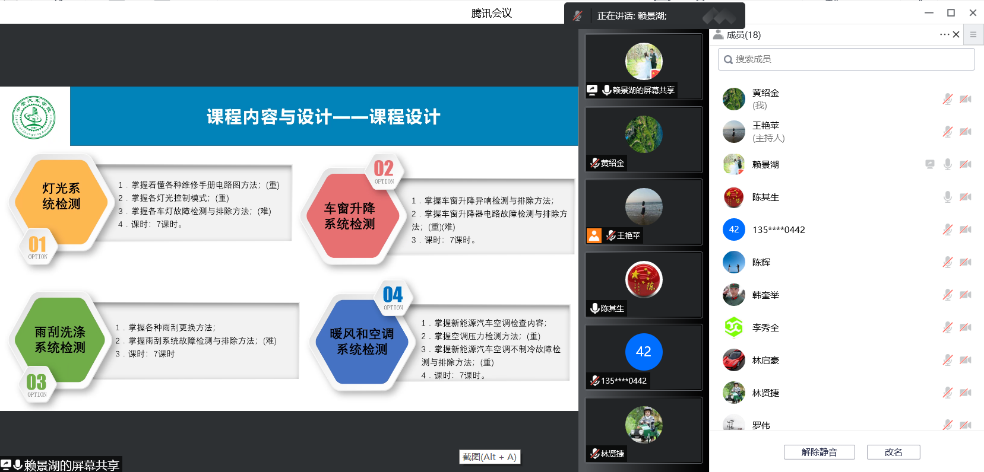This screenshot has width=984, height=472.
Task: Click the 改名 button
Action: click(x=893, y=452)
